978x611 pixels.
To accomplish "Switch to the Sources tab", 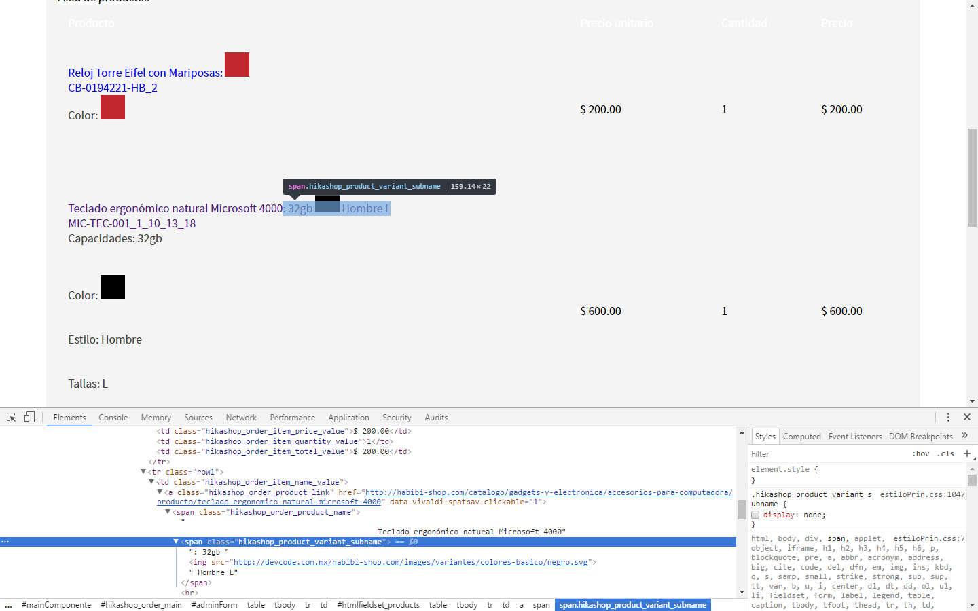I will (198, 418).
